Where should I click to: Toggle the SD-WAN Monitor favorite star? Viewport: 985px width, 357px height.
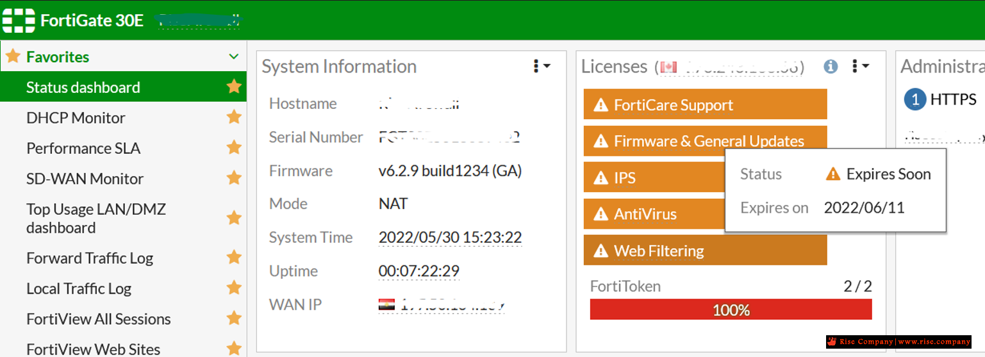point(234,178)
